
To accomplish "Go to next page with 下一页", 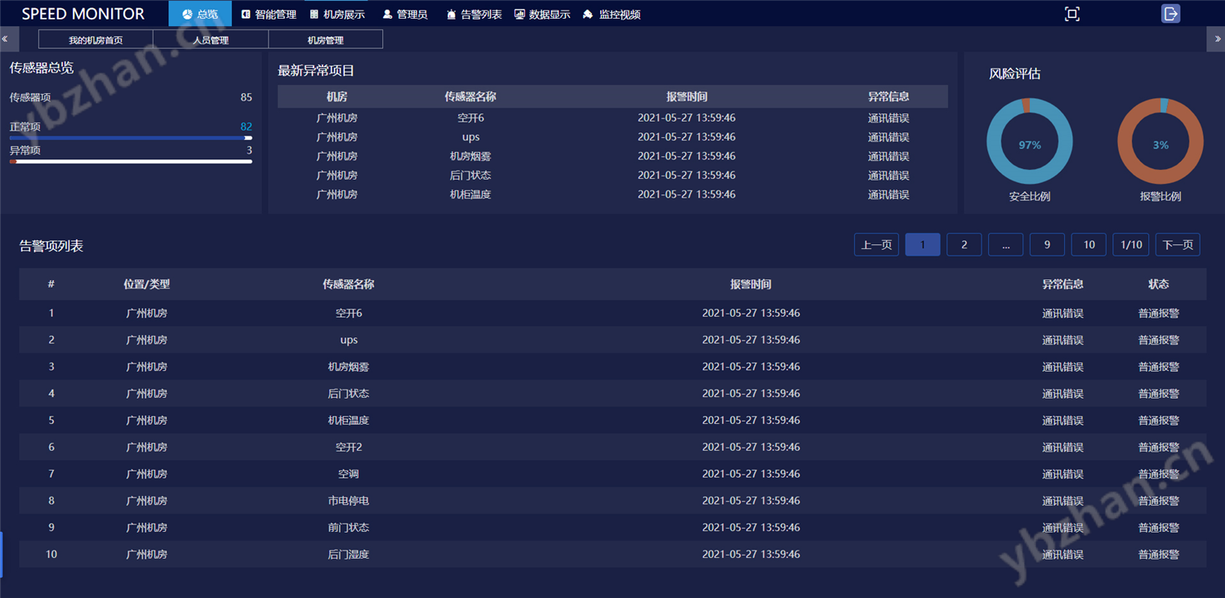I will [1178, 245].
